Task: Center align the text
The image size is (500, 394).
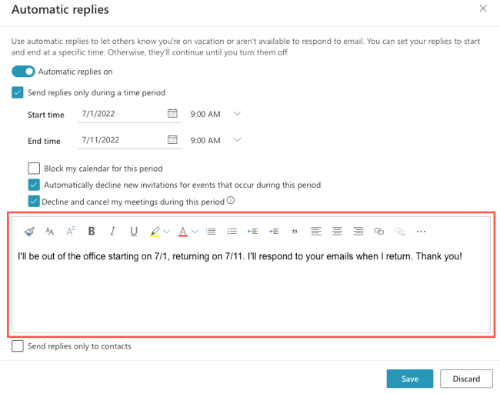Action: 338,231
